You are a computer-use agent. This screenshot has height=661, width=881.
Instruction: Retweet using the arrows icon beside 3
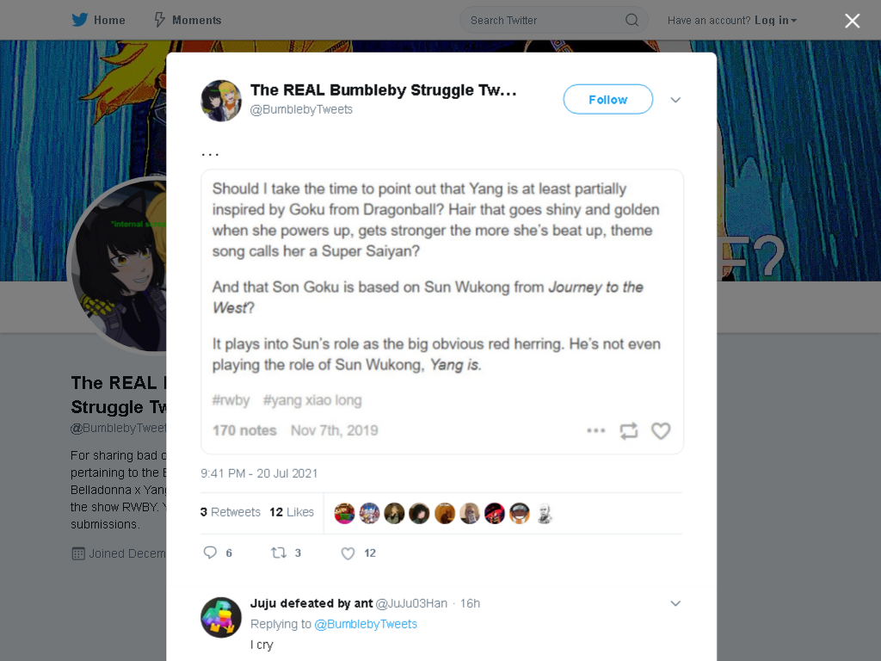click(x=279, y=553)
